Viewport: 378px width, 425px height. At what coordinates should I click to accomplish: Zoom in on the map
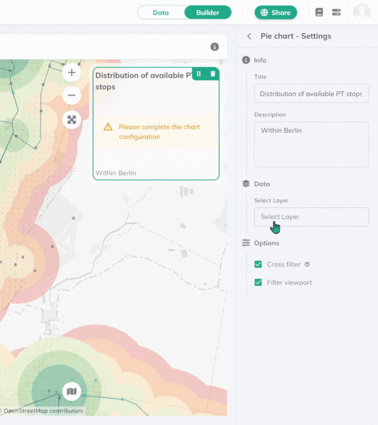tap(72, 73)
